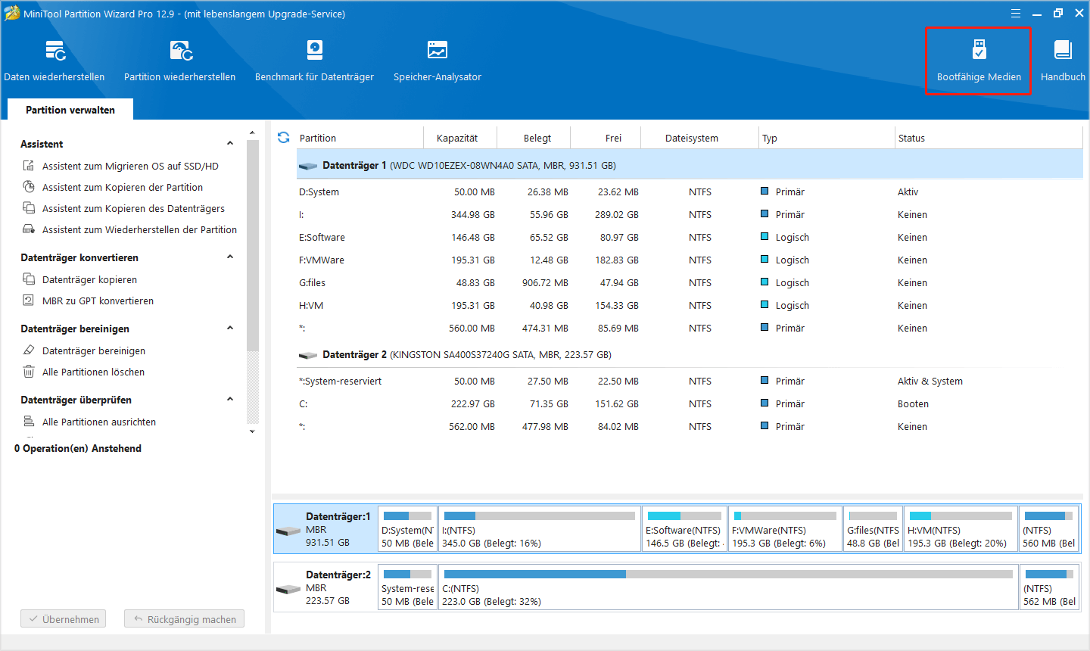Click MBR zu GPT konvertieren icon
The width and height of the screenshot is (1090, 651).
(29, 301)
